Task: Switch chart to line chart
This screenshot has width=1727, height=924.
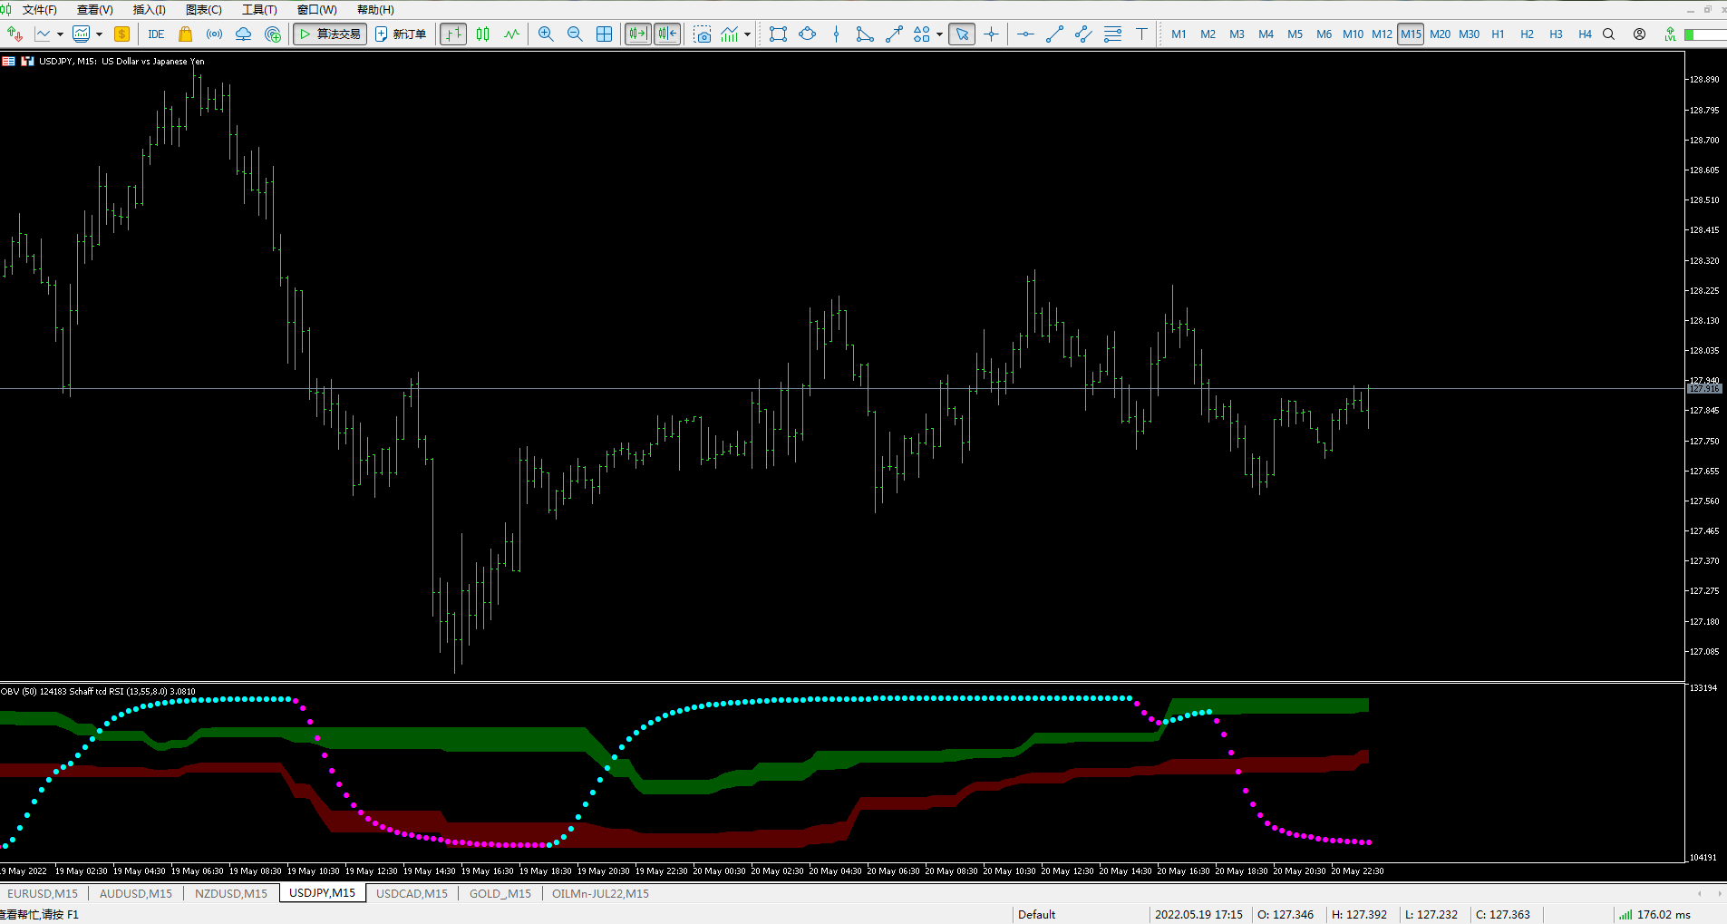Action: [511, 34]
